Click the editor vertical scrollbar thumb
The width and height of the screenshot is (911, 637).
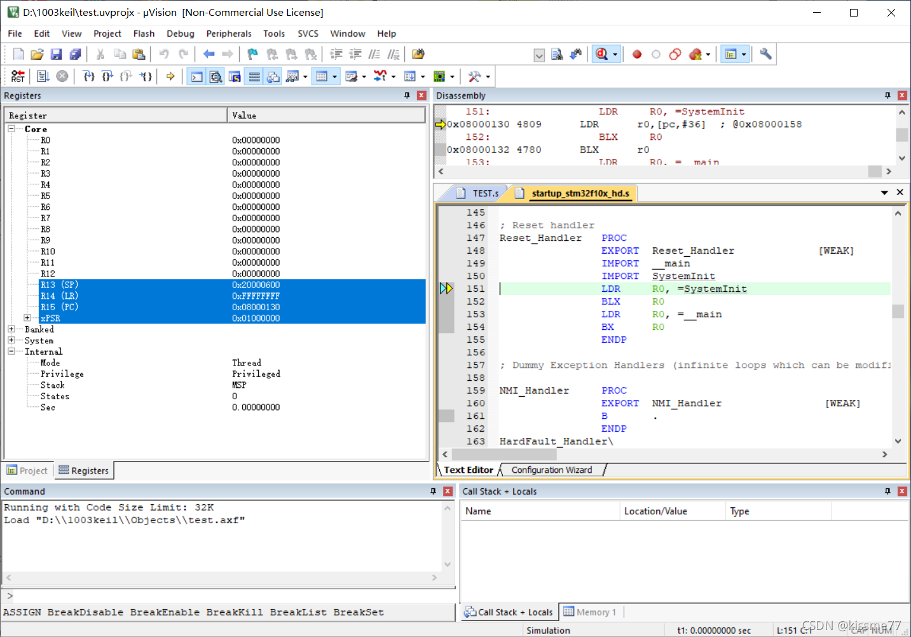(x=898, y=311)
